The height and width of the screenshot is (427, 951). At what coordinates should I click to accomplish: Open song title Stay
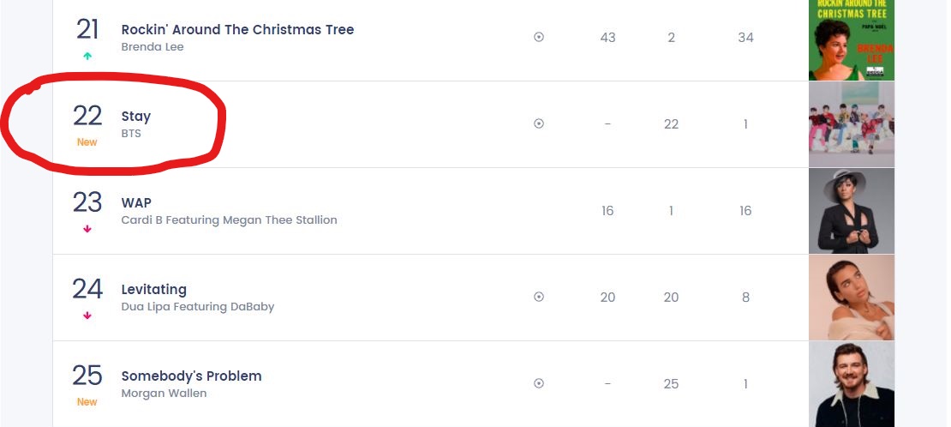(x=136, y=116)
